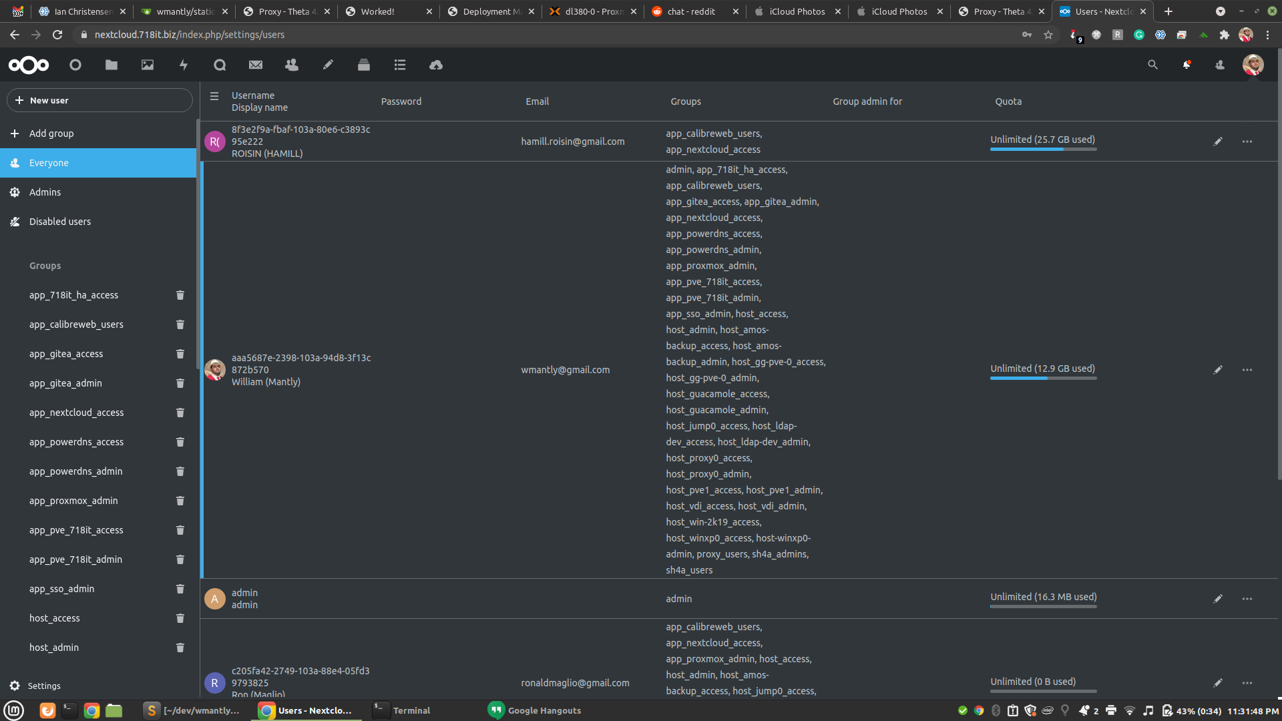Open the Mail app icon
Screen dimensions: 1282x721
click(256, 65)
